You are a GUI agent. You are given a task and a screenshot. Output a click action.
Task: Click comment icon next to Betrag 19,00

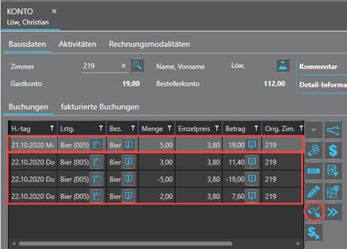[252, 145]
